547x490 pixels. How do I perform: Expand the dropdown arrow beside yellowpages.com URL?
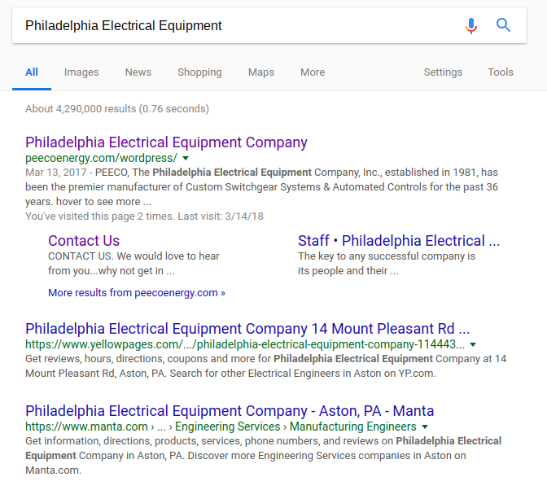tap(473, 344)
